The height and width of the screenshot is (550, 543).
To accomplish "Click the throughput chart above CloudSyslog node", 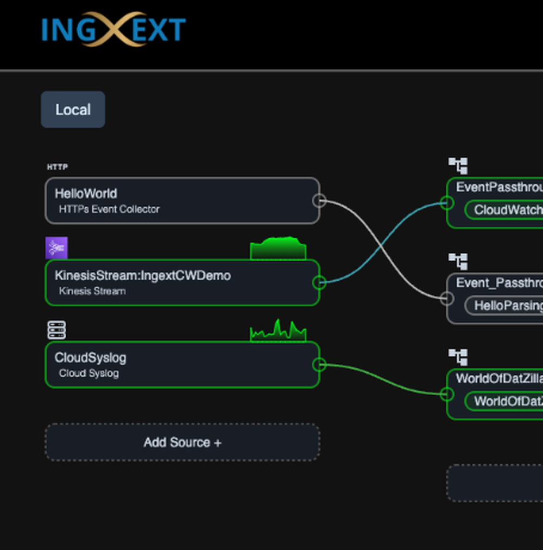I will point(278,330).
